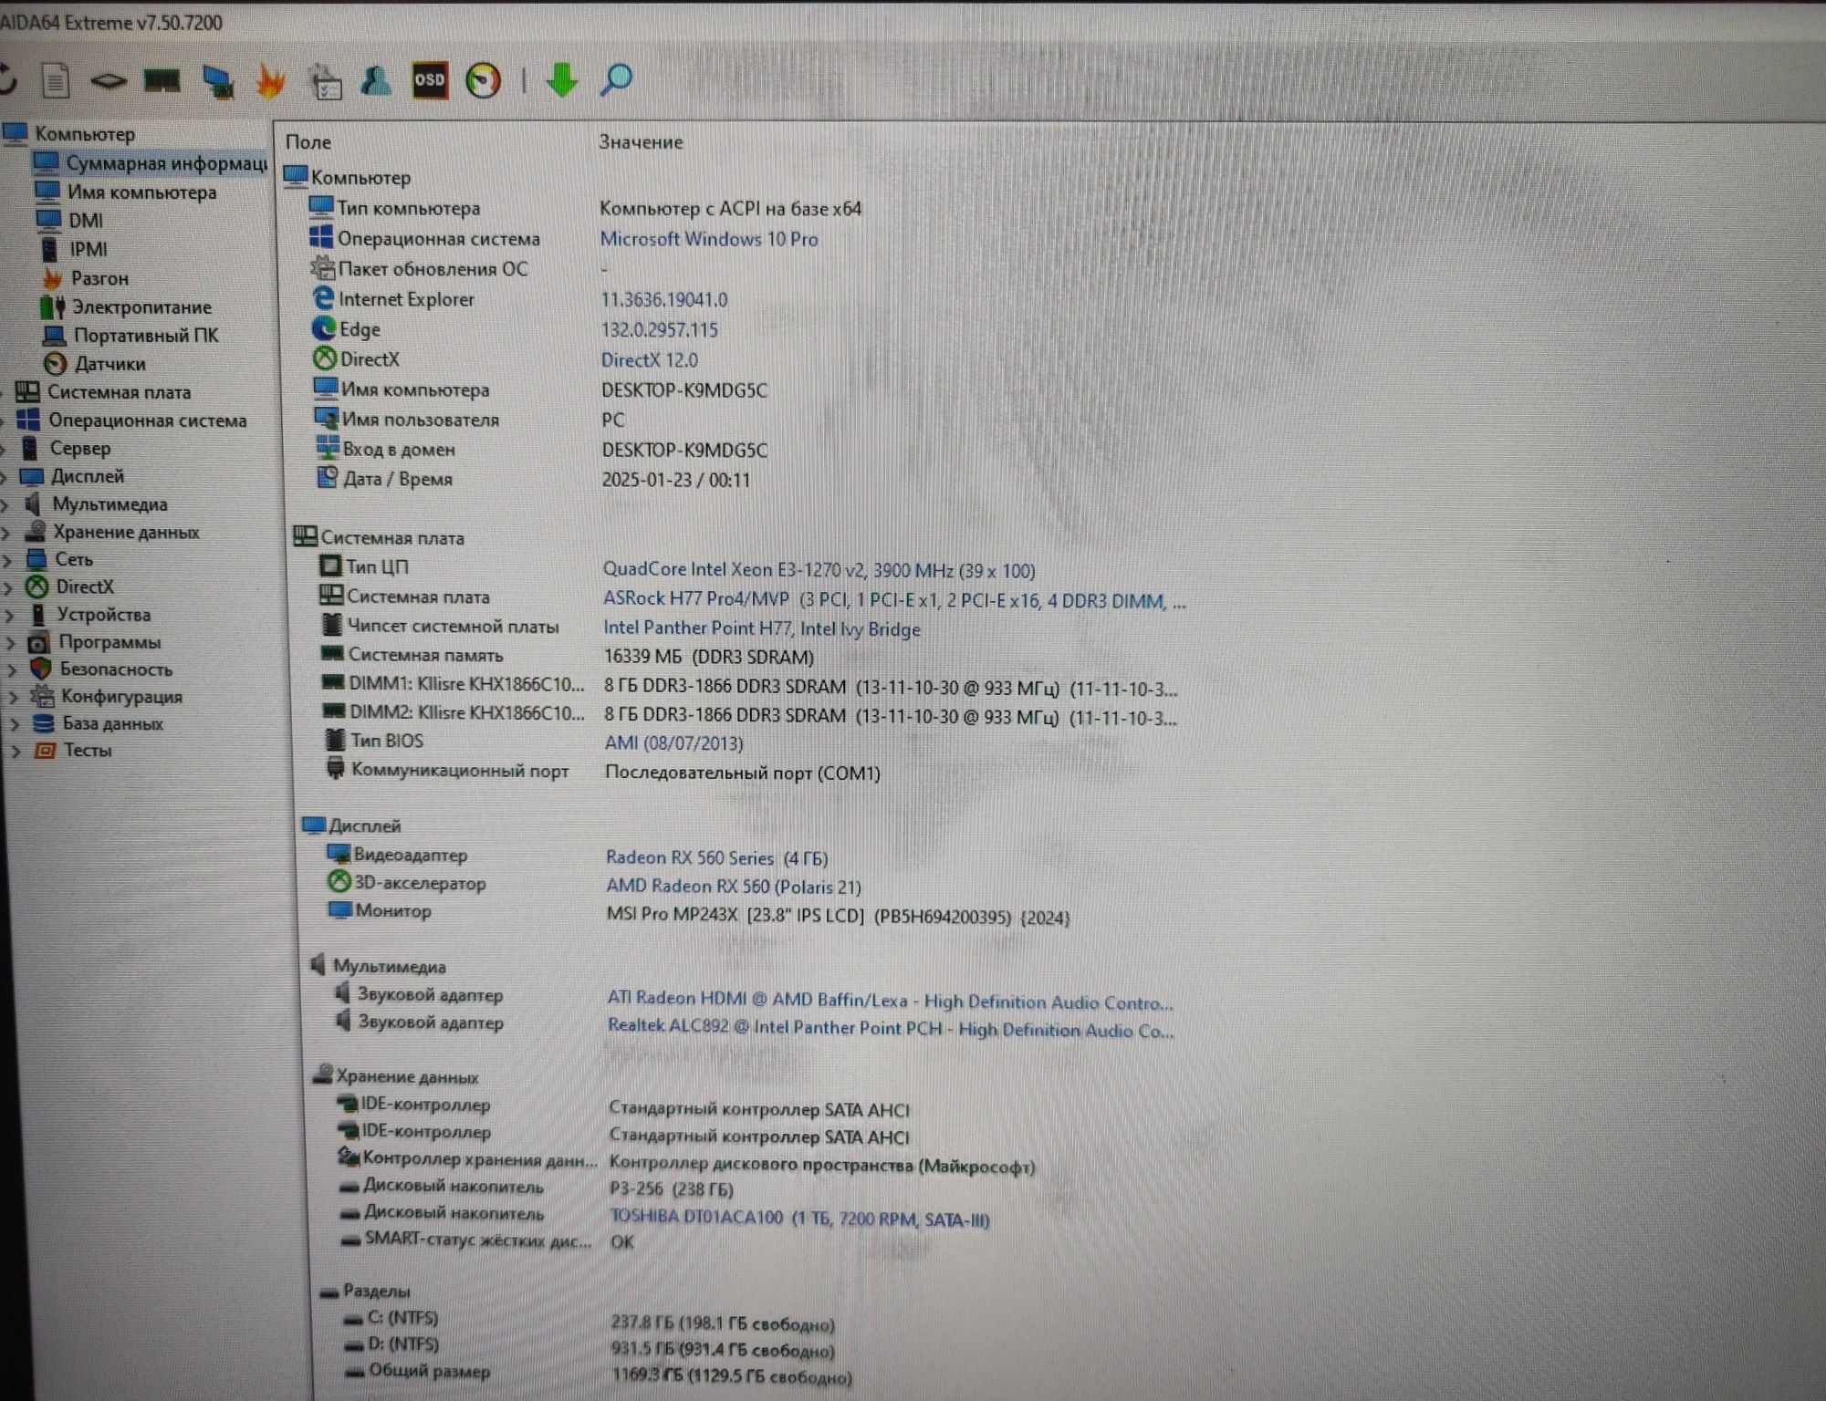Open DMI tree item
1826x1401 pixels.
coord(70,221)
